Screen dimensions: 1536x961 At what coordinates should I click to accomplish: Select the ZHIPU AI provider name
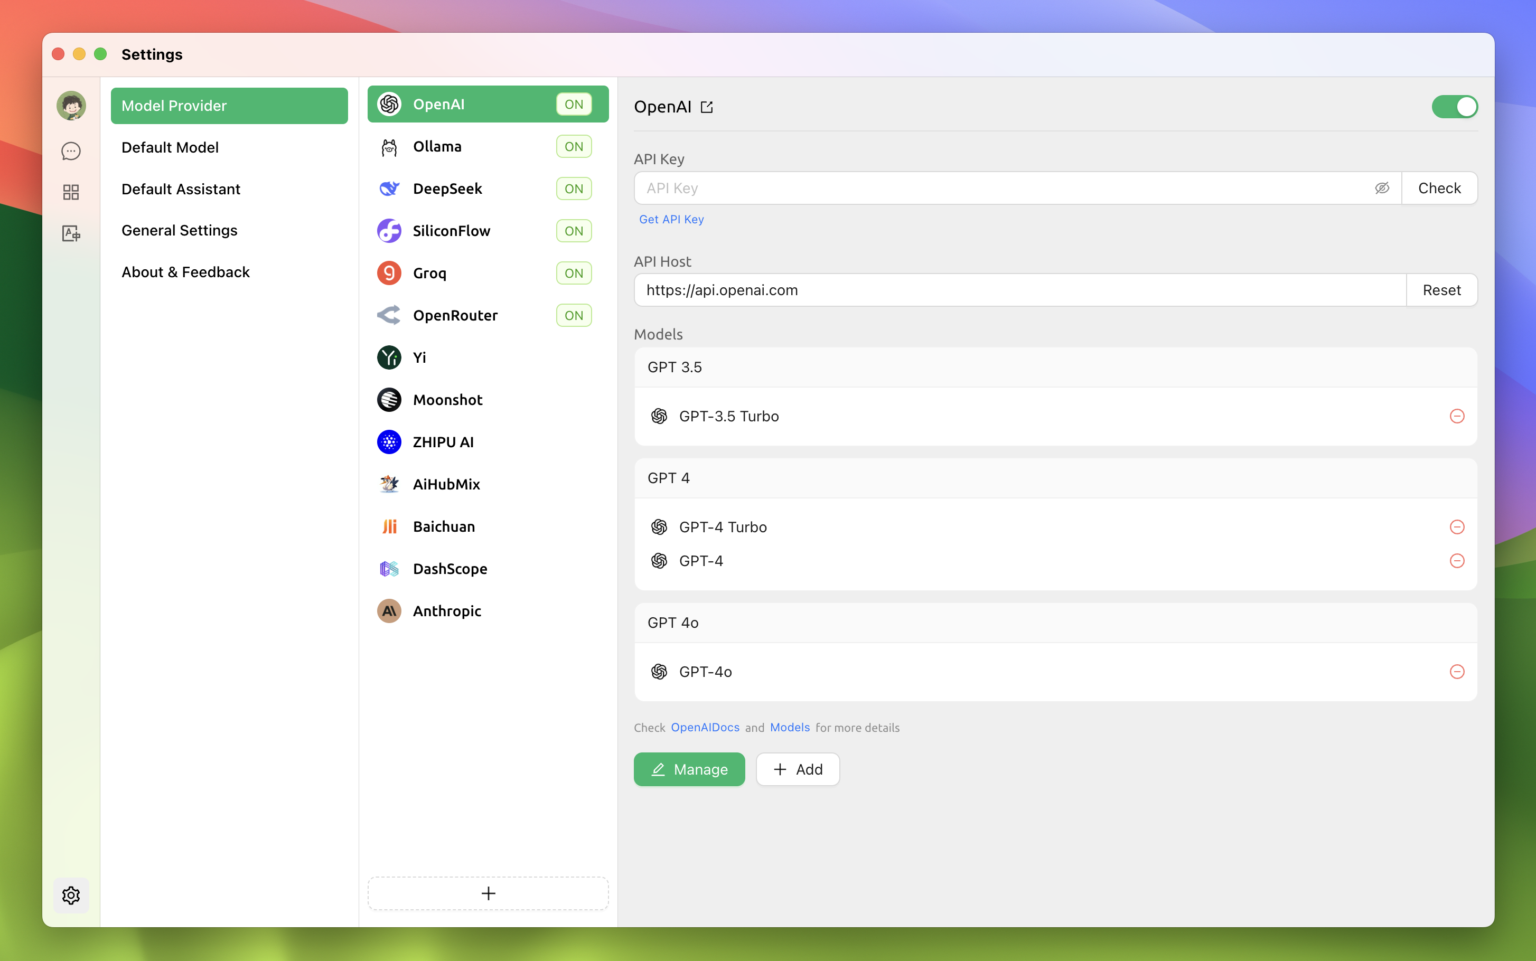[443, 442]
